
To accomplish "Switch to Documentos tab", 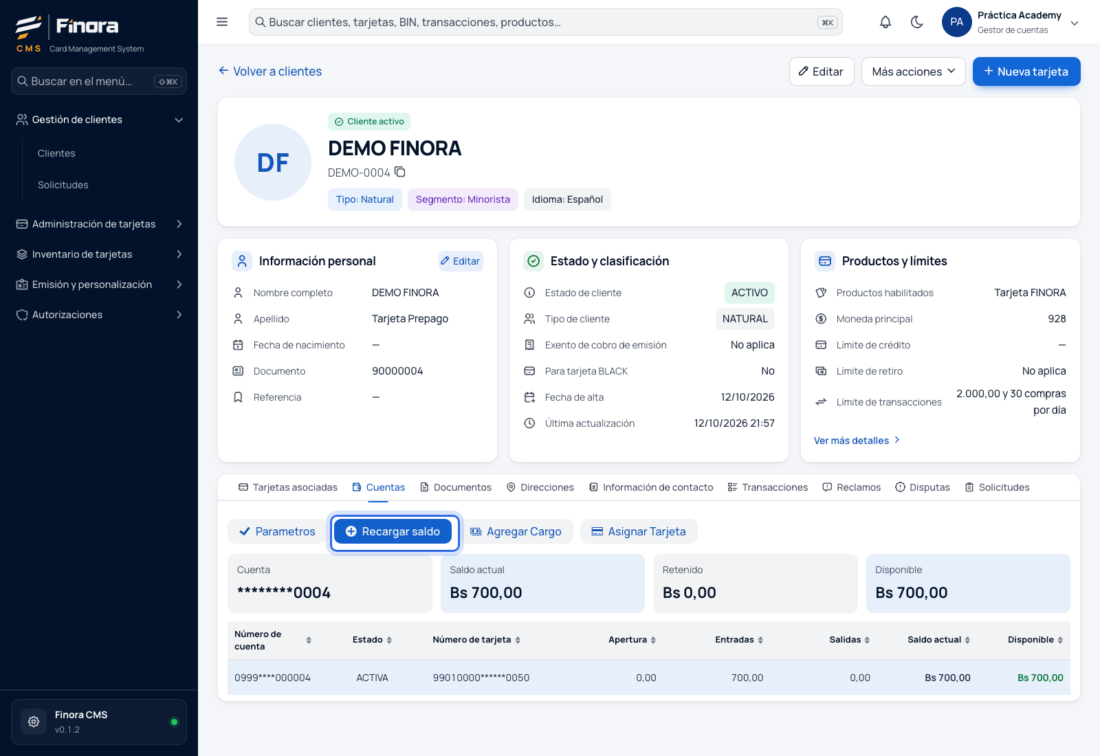I will pos(456,487).
